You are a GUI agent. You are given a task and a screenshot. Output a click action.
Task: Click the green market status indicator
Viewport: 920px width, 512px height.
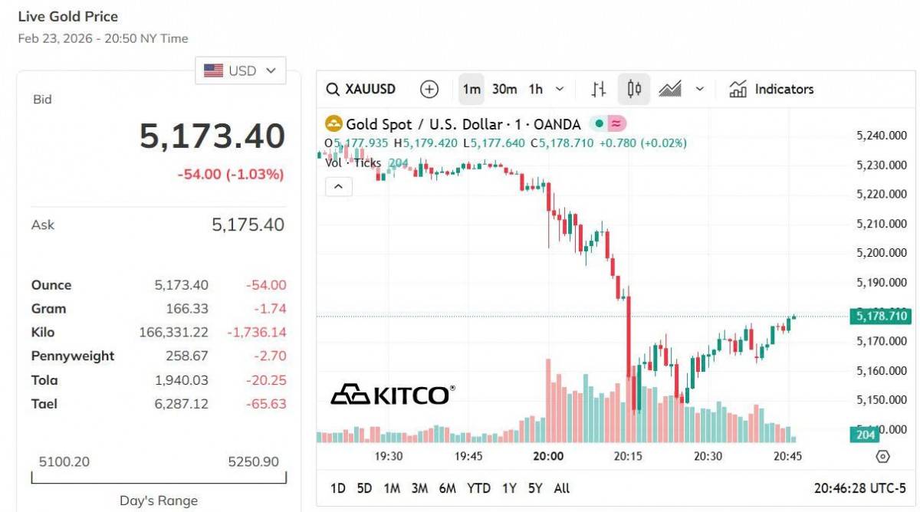pos(600,124)
